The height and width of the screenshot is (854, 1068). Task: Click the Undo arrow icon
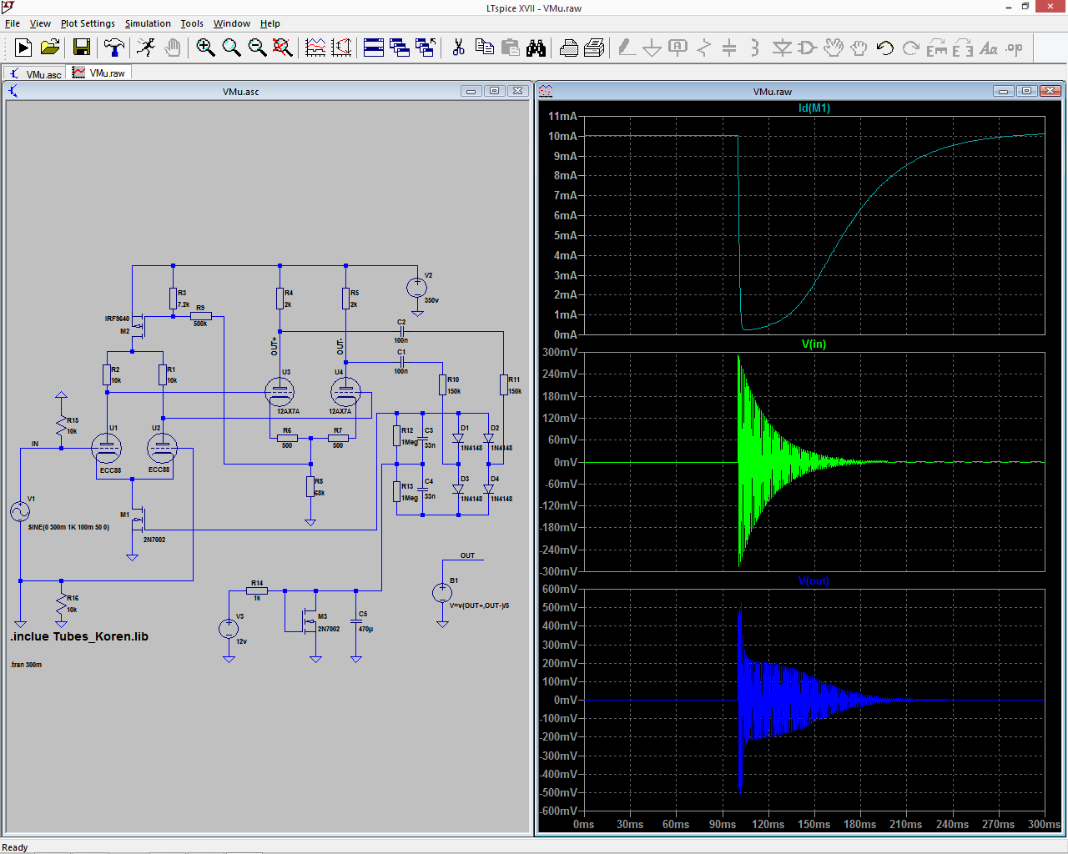coord(884,48)
